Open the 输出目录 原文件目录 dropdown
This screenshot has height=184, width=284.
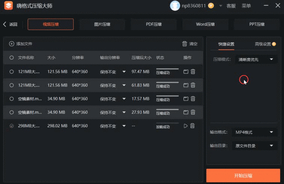pos(254,146)
